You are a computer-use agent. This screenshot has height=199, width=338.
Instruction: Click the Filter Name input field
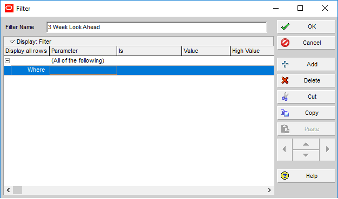point(157,27)
